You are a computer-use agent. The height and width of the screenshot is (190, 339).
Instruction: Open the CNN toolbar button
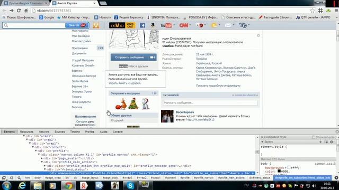pos(184,25)
